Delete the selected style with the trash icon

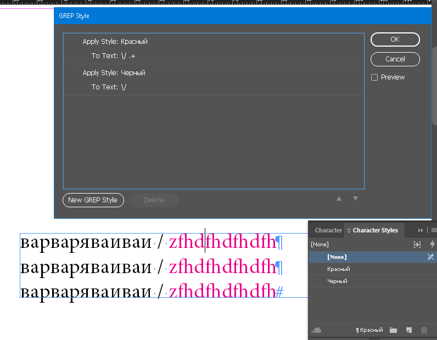coord(424,330)
